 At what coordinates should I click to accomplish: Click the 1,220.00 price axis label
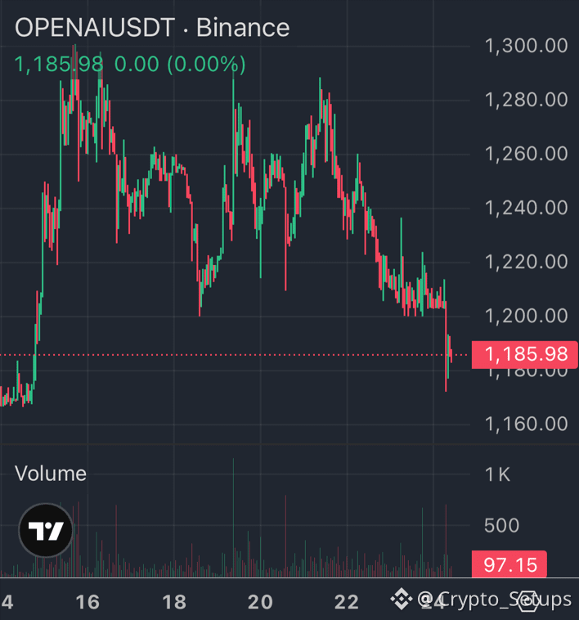pyautogui.click(x=527, y=262)
